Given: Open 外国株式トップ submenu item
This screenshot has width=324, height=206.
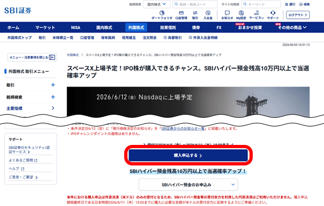Looking at the screenshot, I should coord(19,38).
